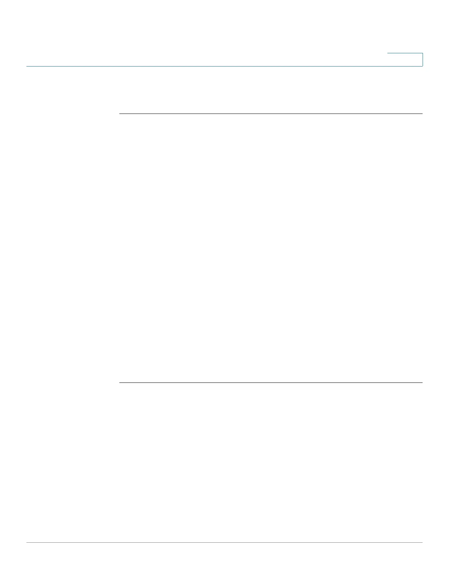Click the blank area between the black rules
Screen dimensions: 449x582
(x=271, y=248)
